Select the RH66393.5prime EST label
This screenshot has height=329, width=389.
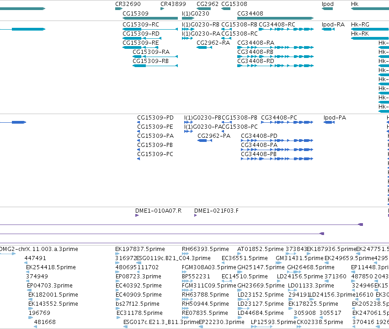[x=205, y=249]
